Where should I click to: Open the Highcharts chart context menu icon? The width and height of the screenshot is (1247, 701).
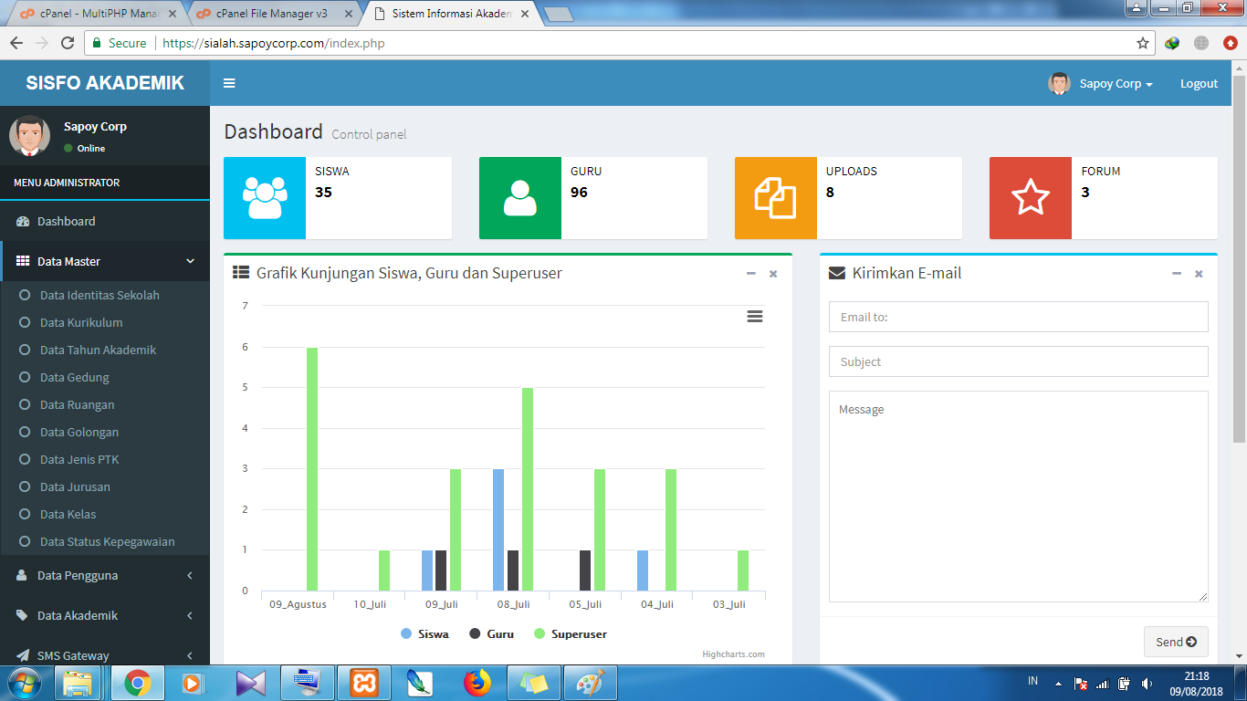pyautogui.click(x=755, y=316)
